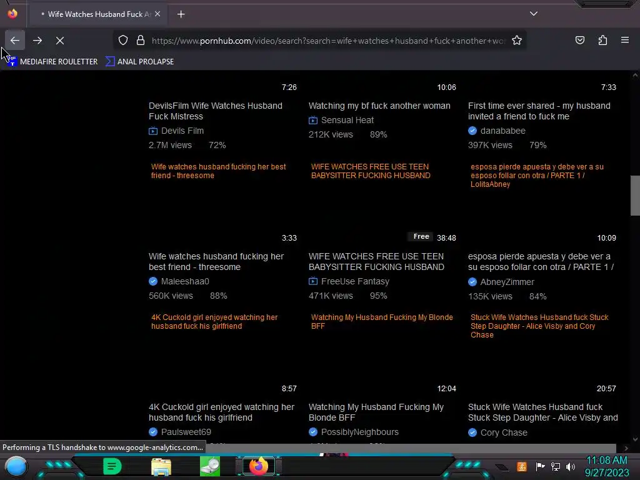Open the disk utility icon on taskbar
This screenshot has width=640, height=480.
point(210,466)
